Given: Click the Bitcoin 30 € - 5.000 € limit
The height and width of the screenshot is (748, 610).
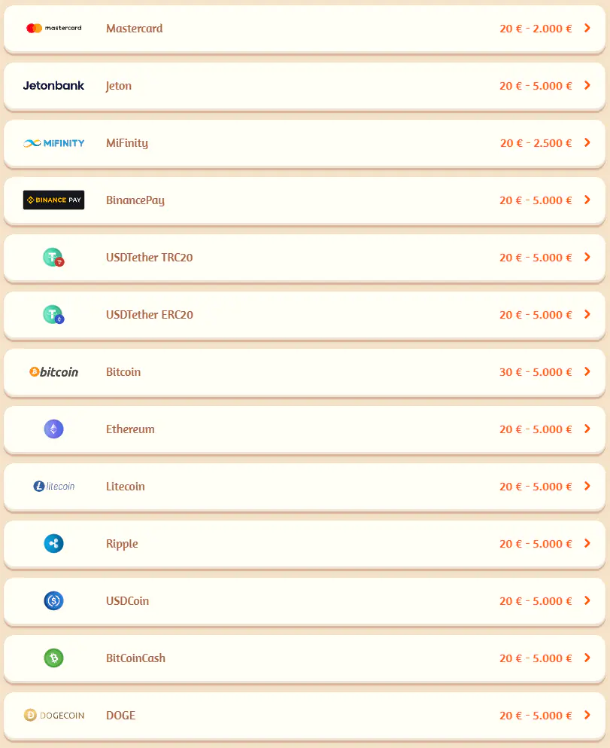Looking at the screenshot, I should [536, 372].
